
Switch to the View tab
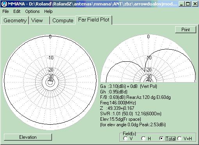(x=39, y=20)
